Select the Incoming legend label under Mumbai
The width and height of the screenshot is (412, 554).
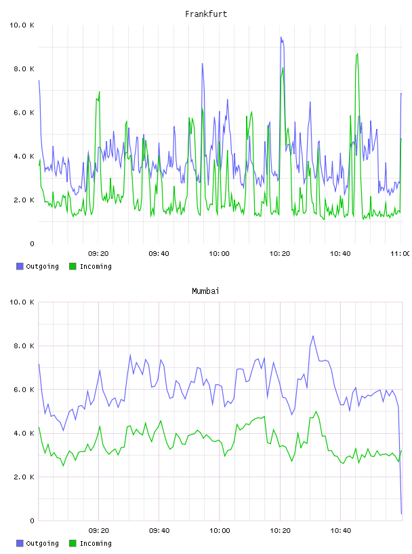[96, 544]
